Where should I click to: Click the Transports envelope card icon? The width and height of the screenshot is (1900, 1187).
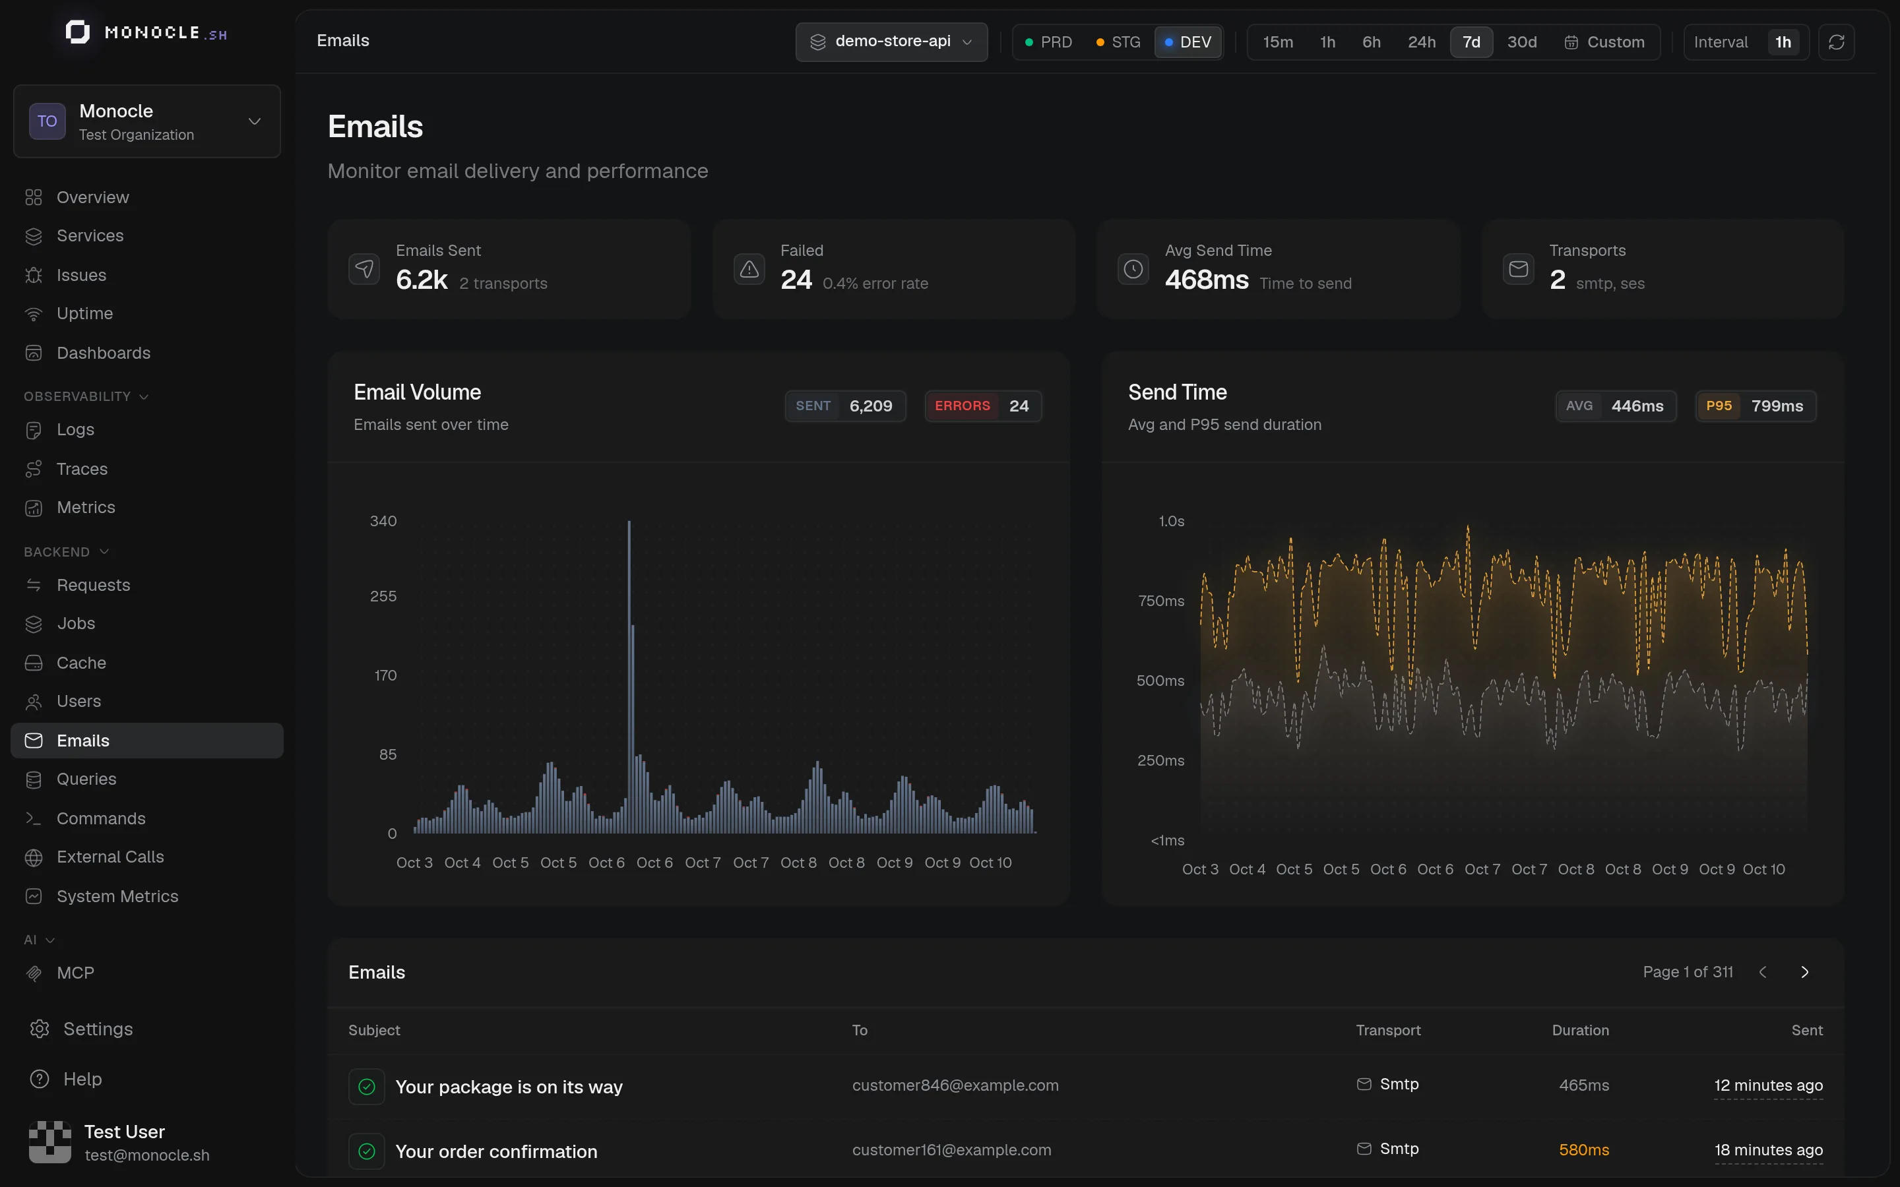point(1517,269)
